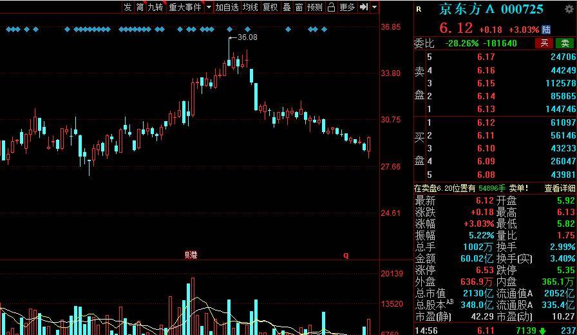The height and width of the screenshot is (335, 577).
Task: Click the 20139 volume axis label
Action: 392,274
